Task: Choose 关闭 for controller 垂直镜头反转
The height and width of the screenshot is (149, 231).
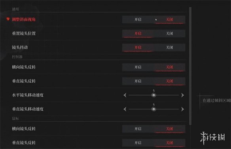Action: click(x=169, y=81)
